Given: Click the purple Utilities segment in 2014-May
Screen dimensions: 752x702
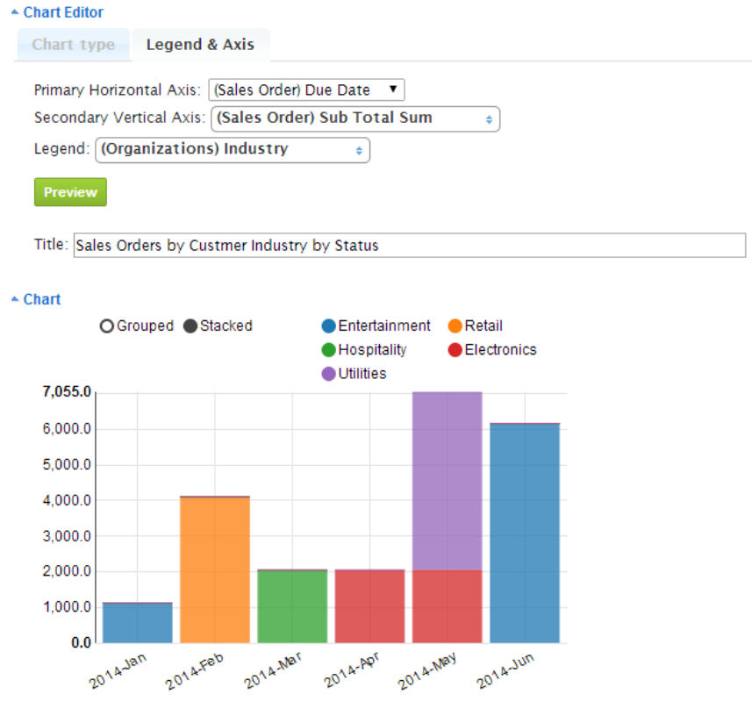Looking at the screenshot, I should (447, 481).
